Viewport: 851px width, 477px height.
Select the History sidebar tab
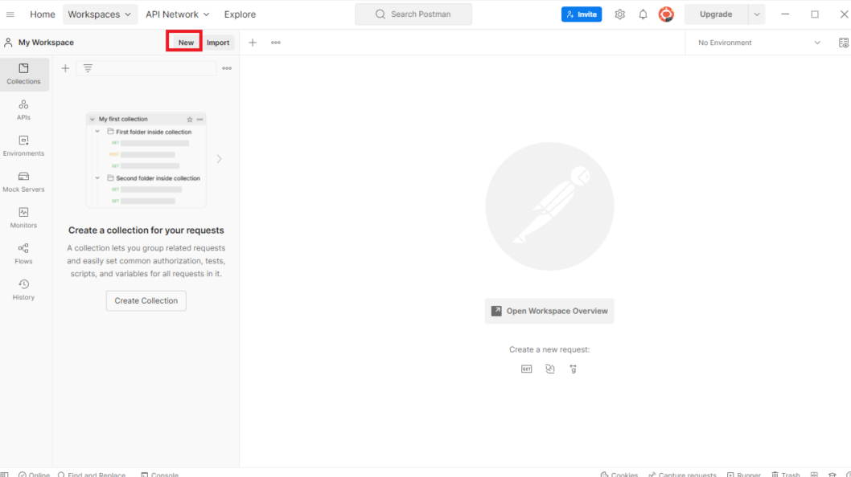pos(23,289)
